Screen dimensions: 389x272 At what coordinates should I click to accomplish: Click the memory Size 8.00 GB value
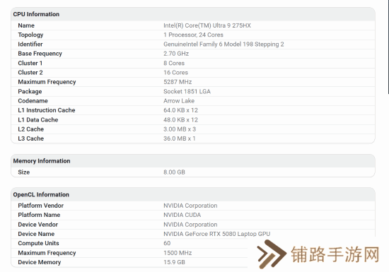coord(174,172)
